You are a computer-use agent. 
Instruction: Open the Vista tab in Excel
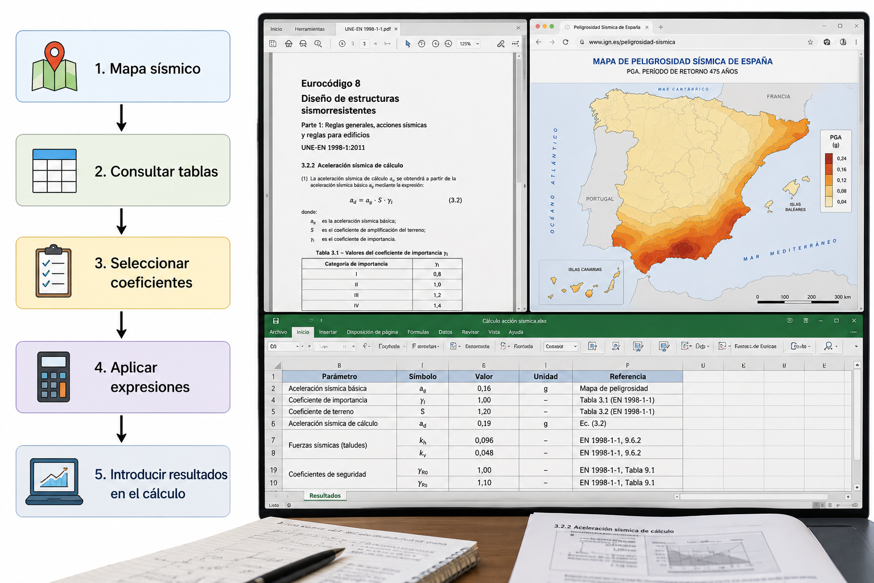coord(494,332)
